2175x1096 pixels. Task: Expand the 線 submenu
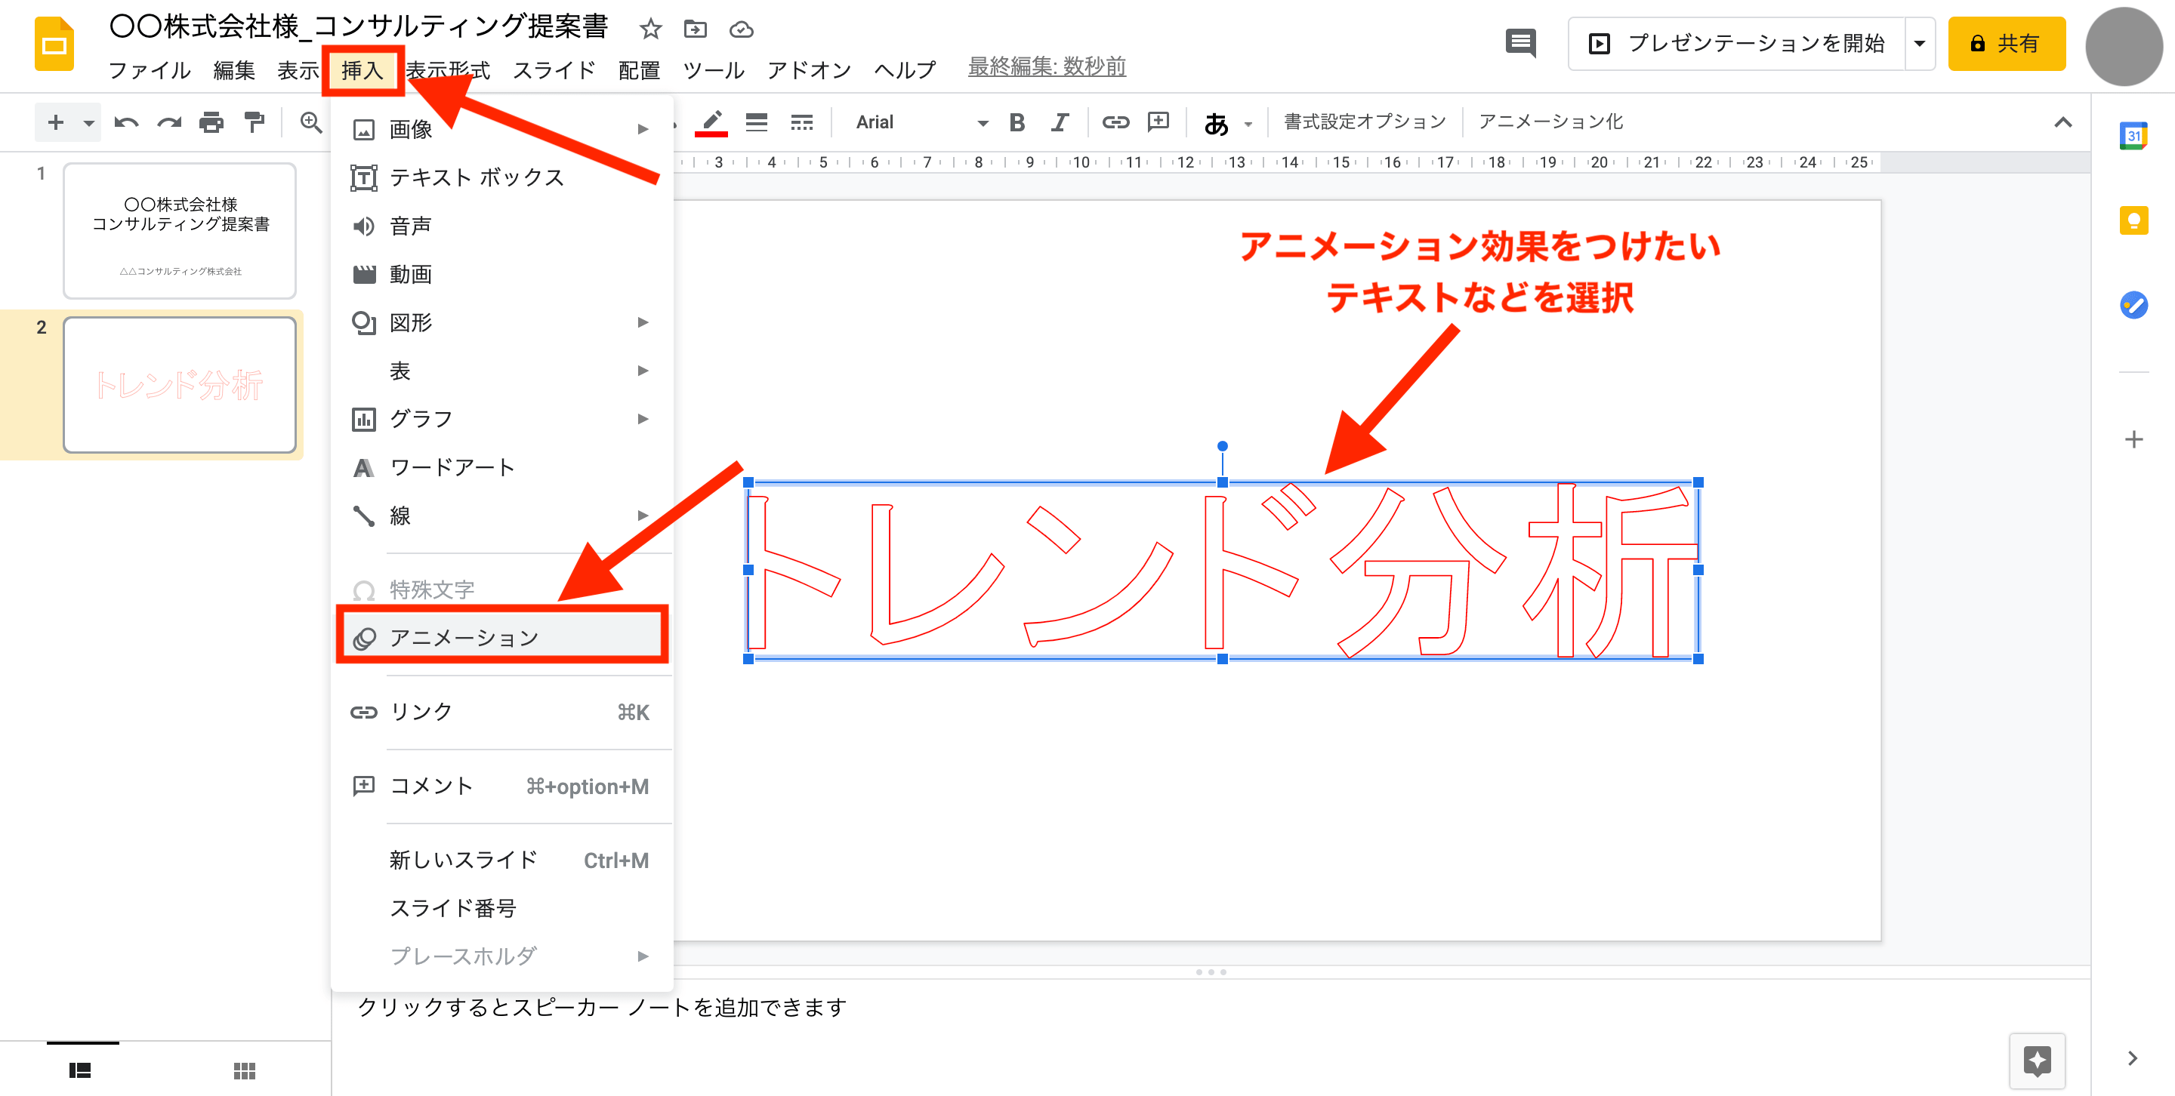[x=502, y=516]
